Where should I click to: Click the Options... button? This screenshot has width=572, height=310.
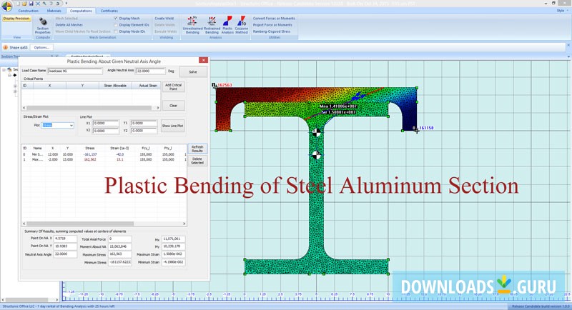point(41,47)
